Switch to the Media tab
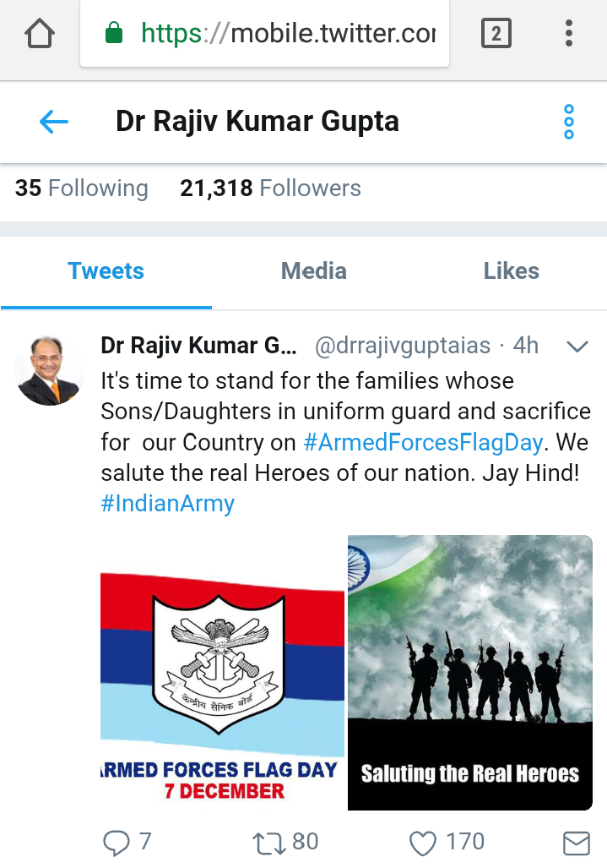This screenshot has width=607, height=868. pos(313,271)
